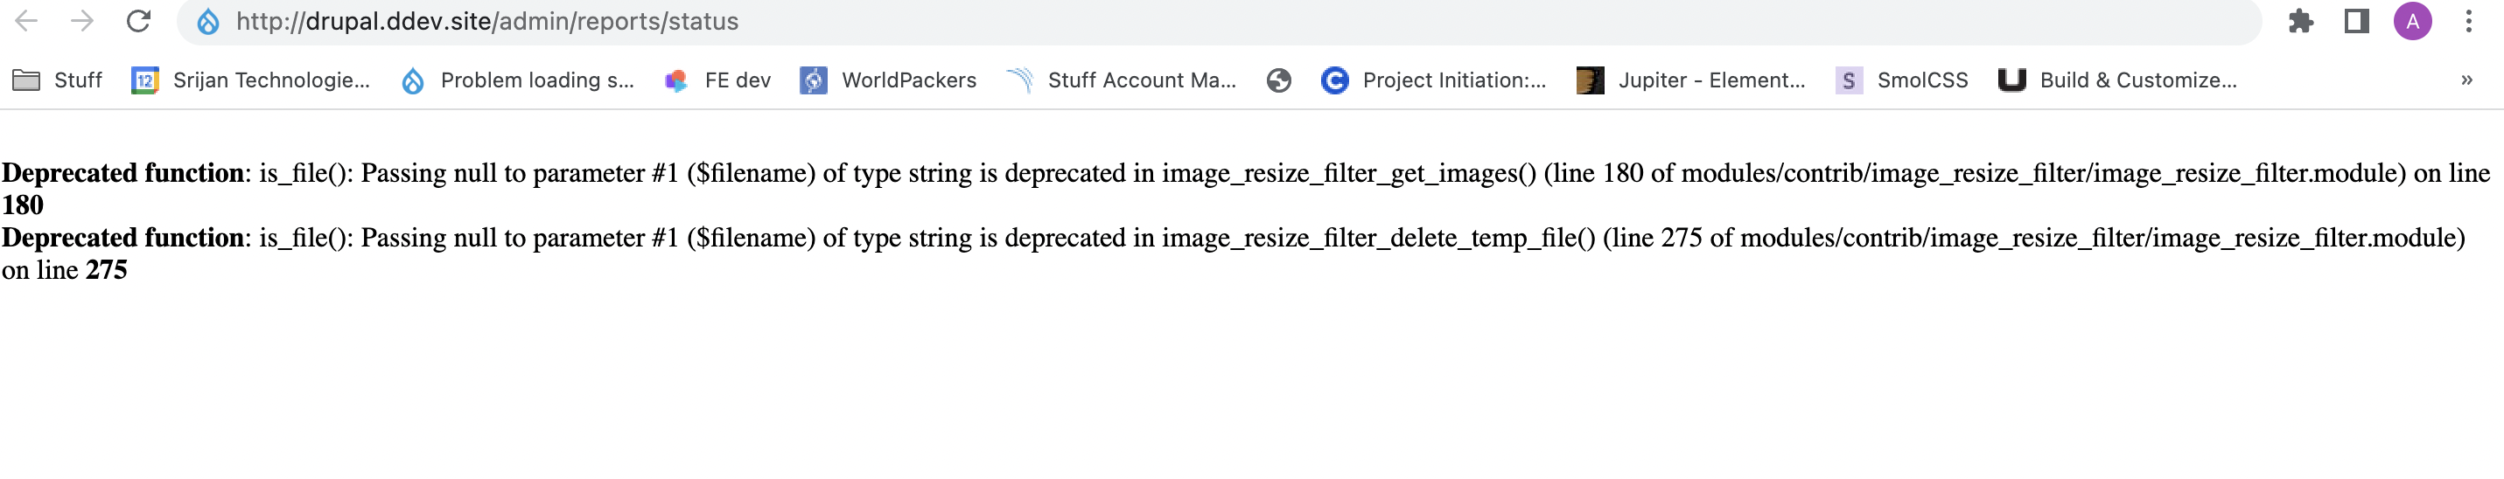Open the Stuff bookmarks folder
Screen dimensions: 2504x479
pos(58,80)
